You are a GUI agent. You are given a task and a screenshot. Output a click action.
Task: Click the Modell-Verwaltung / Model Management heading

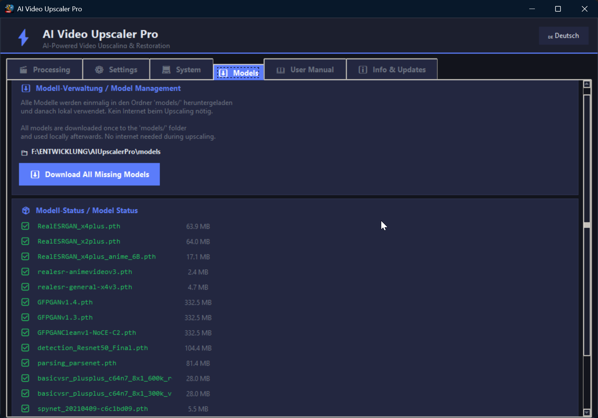tap(108, 88)
